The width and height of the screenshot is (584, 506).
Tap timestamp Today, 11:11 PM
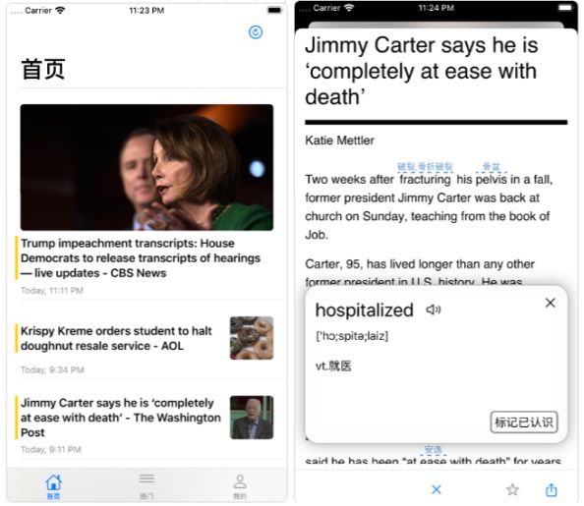point(52,291)
